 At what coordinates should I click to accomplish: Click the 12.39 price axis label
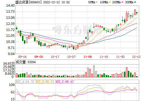tap(10, 24)
